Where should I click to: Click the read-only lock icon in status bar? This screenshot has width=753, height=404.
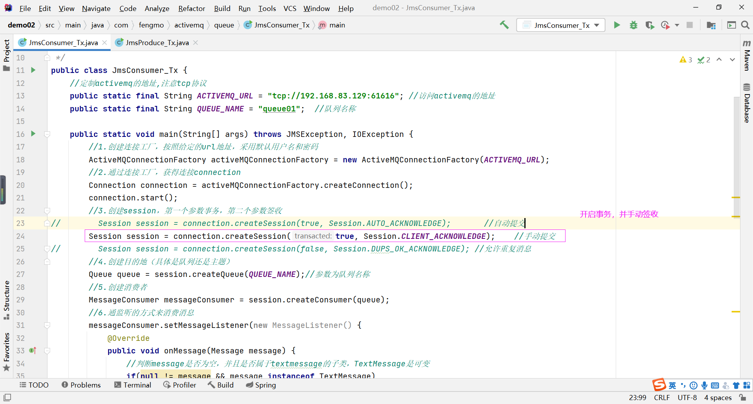(742, 397)
